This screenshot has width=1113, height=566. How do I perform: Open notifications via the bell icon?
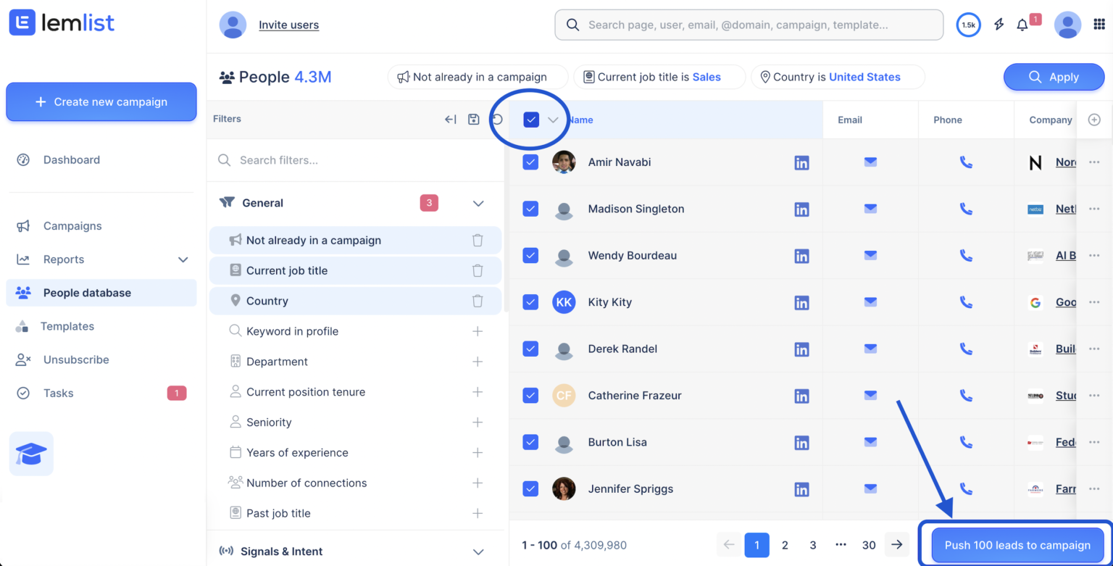pos(1024,24)
